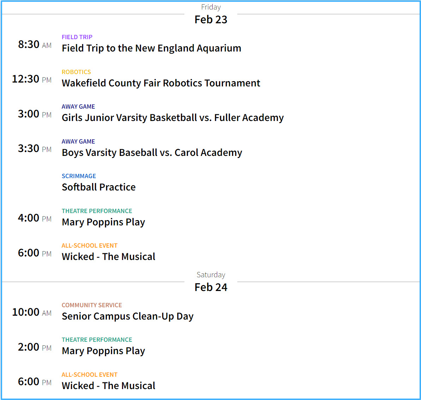The height and width of the screenshot is (400, 421).
Task: Open Field Trip to the New England Aquarium
Action: click(x=151, y=48)
